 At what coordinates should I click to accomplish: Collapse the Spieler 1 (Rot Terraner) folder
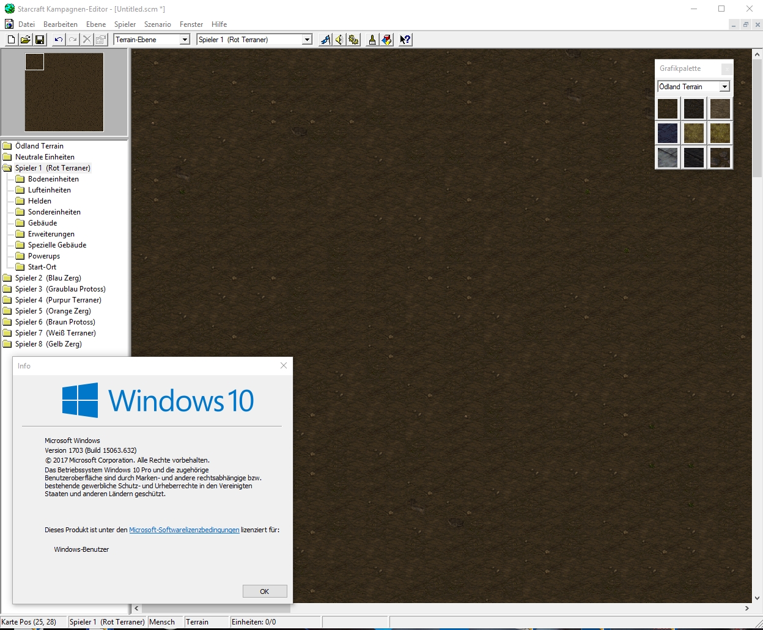coord(47,168)
